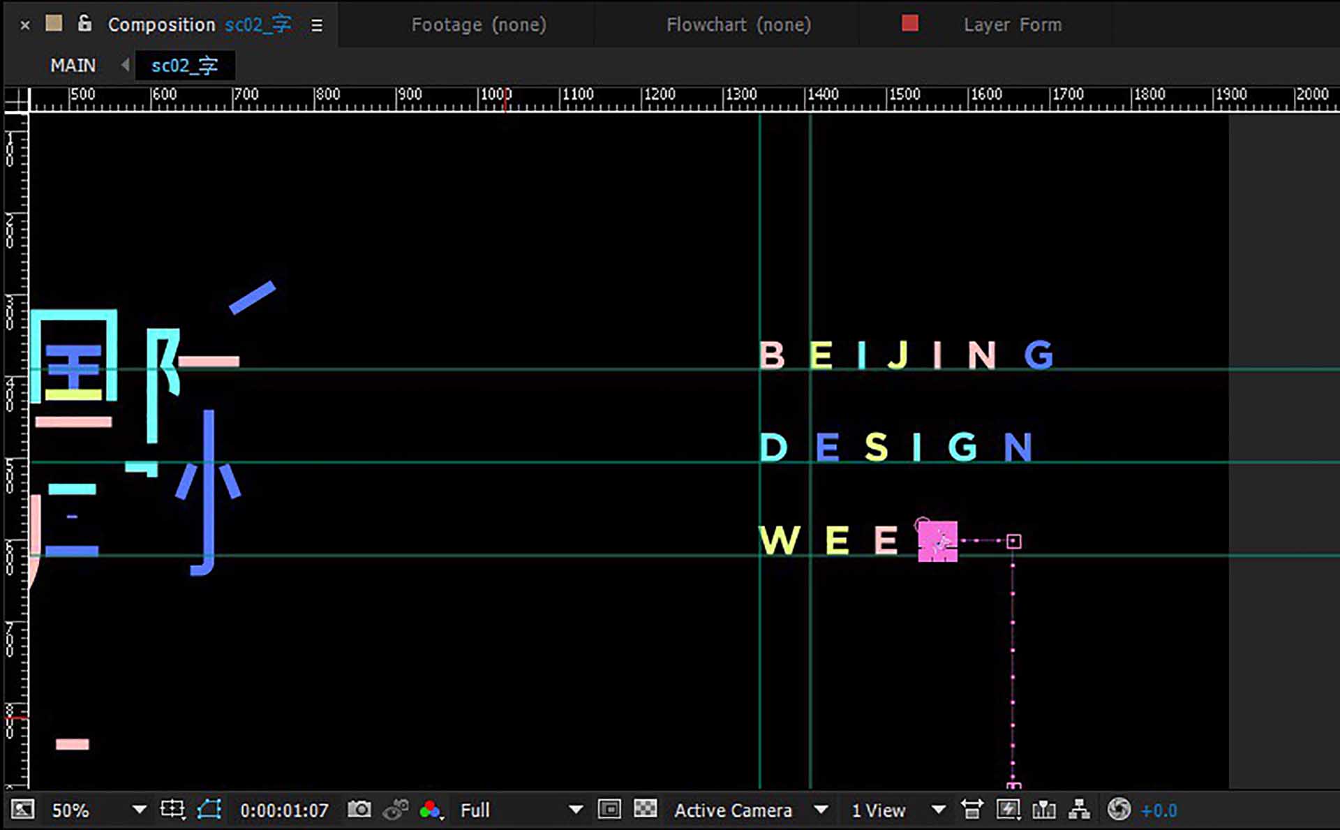Switch to the Flowchart (none) tab
Image resolution: width=1340 pixels, height=830 pixels.
pyautogui.click(x=738, y=24)
